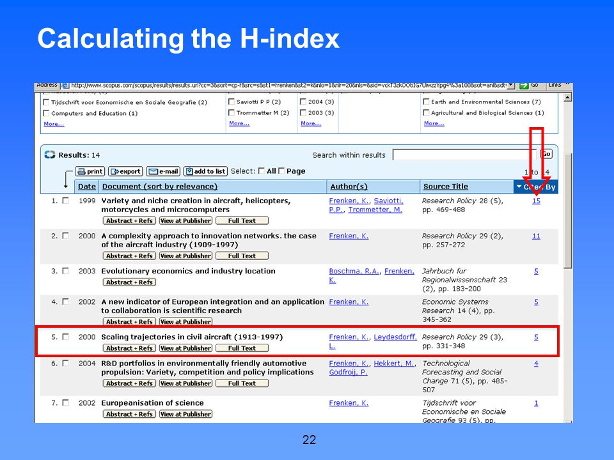Click the e-mail button
Image resolution: width=614 pixels, height=460 pixels.
[x=163, y=171]
